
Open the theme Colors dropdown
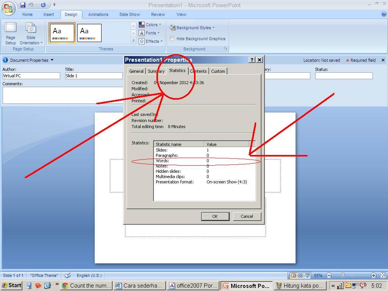click(150, 25)
